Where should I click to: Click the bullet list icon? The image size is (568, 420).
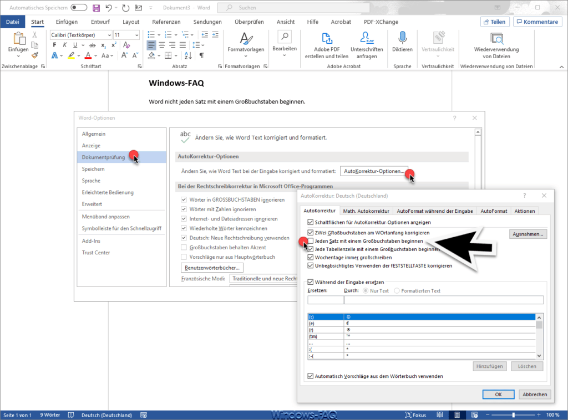151,35
